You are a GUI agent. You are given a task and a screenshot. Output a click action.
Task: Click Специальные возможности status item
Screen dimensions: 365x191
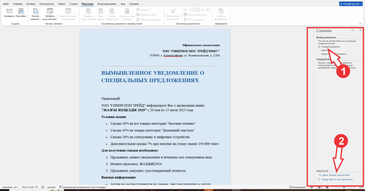pyautogui.click(x=82, y=187)
